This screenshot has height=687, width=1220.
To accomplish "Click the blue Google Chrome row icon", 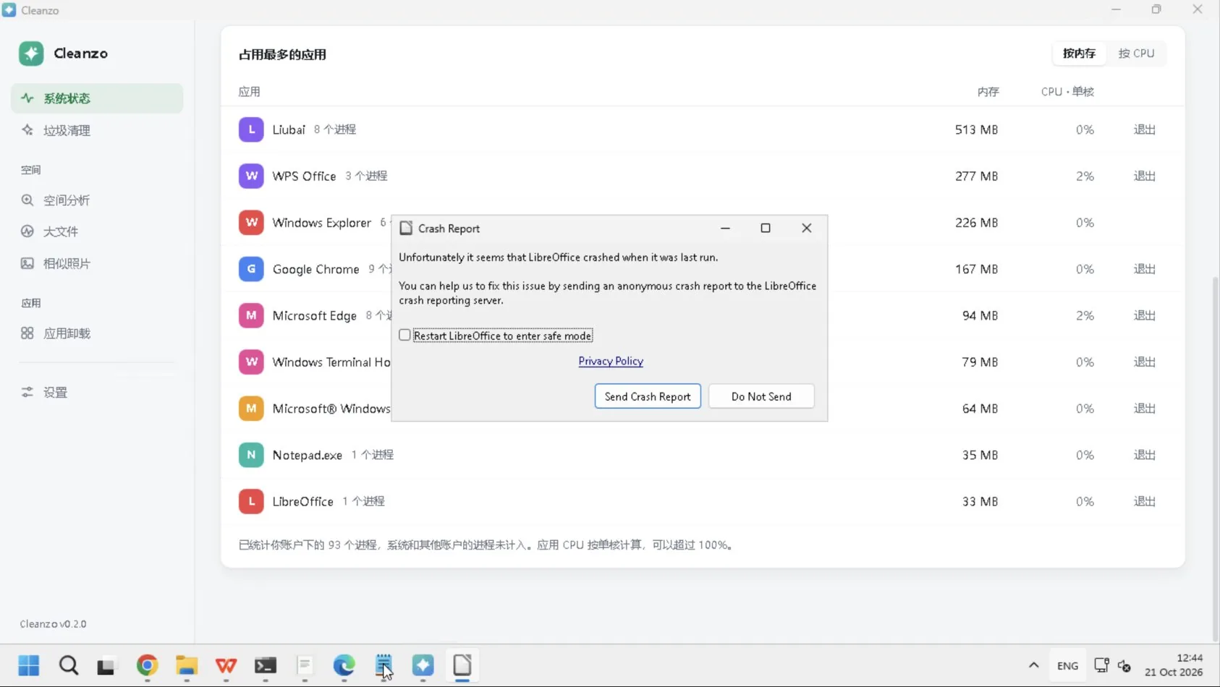I will pos(251,269).
